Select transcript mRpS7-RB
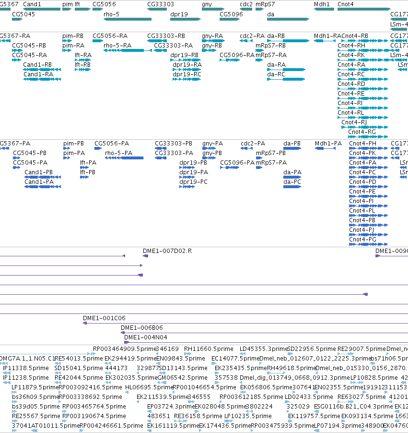Viewport: 408px width, 433px height. (270, 45)
